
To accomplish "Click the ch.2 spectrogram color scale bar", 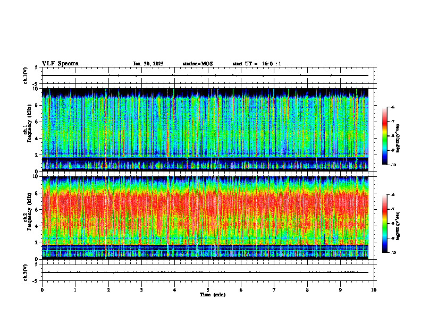I will click(x=384, y=224).
